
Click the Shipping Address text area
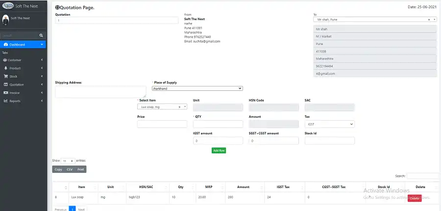(x=100, y=92)
